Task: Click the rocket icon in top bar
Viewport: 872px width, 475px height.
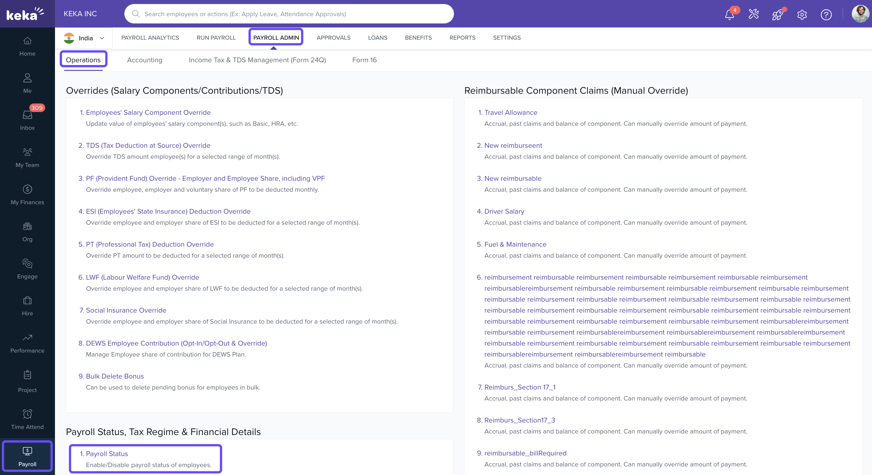Action: (x=777, y=15)
